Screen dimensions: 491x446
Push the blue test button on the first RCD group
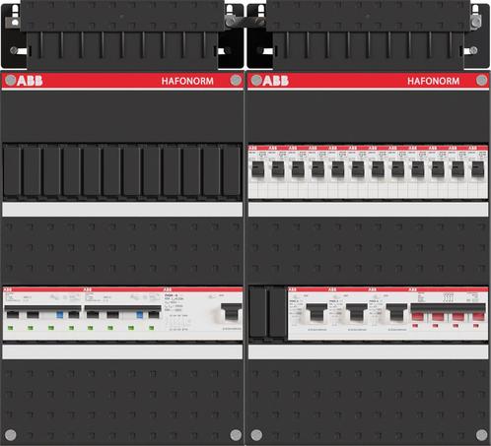coord(59,315)
